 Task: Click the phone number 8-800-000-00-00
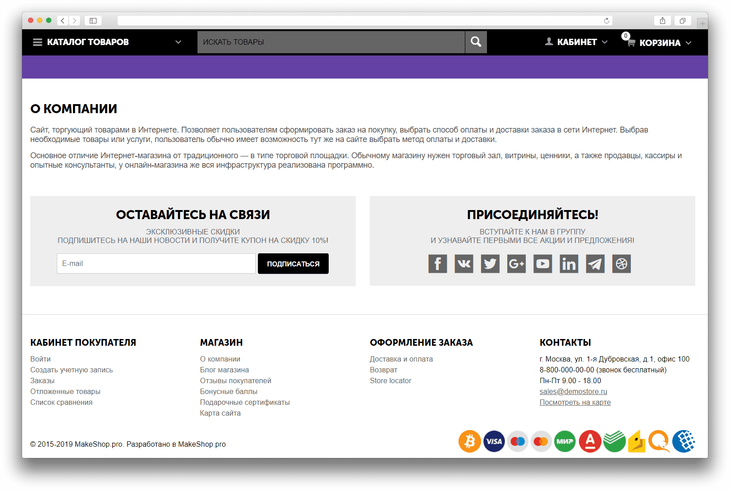(567, 370)
